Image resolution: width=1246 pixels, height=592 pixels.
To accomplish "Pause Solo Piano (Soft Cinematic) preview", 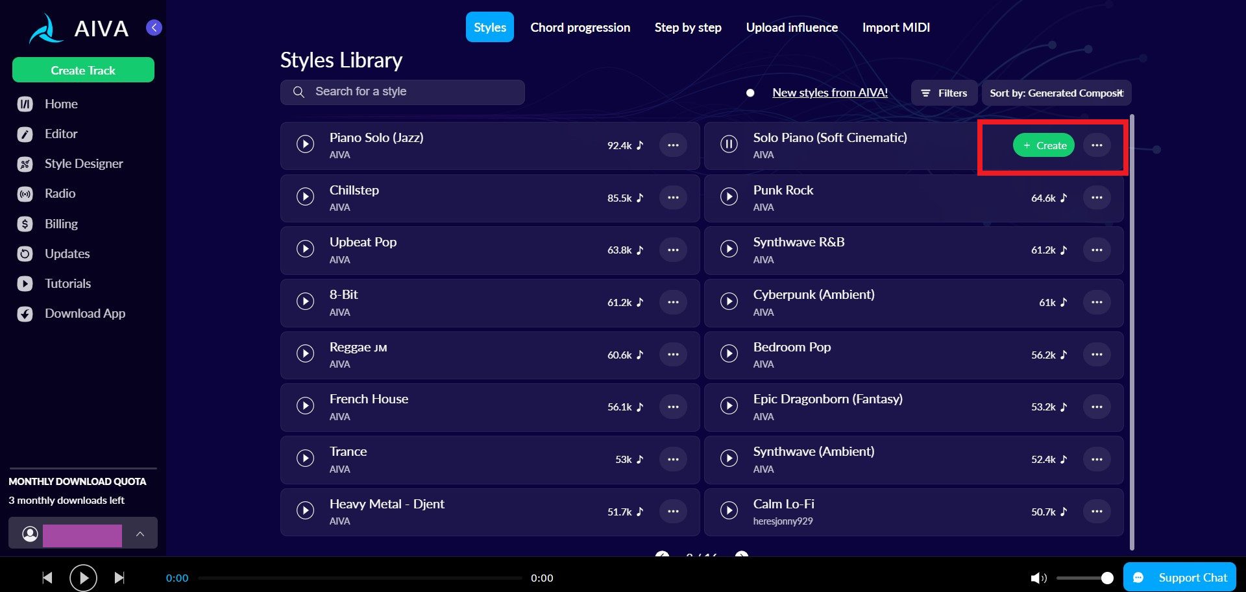I will (729, 145).
